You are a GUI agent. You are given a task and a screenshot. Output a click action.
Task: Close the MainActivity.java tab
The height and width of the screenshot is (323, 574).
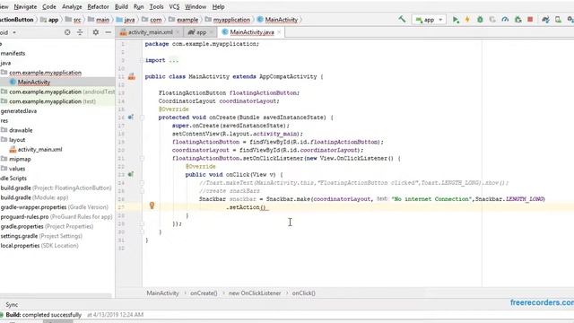coord(279,32)
